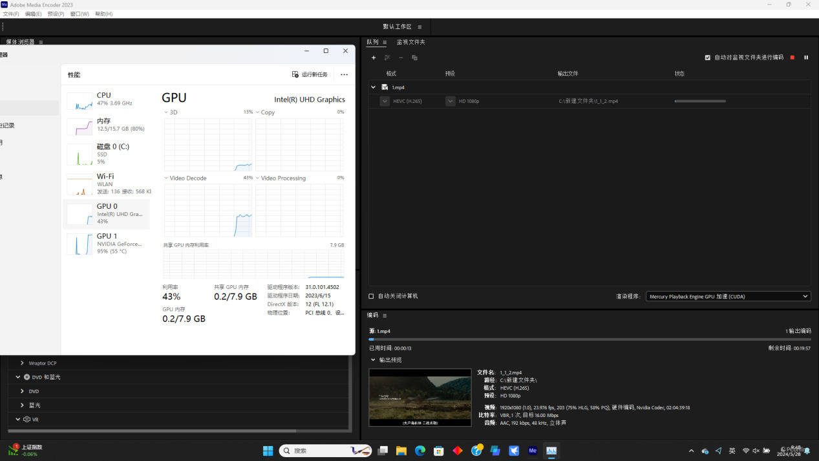
Task: Open the Window menu in Media Encoder
Action: coord(80,14)
